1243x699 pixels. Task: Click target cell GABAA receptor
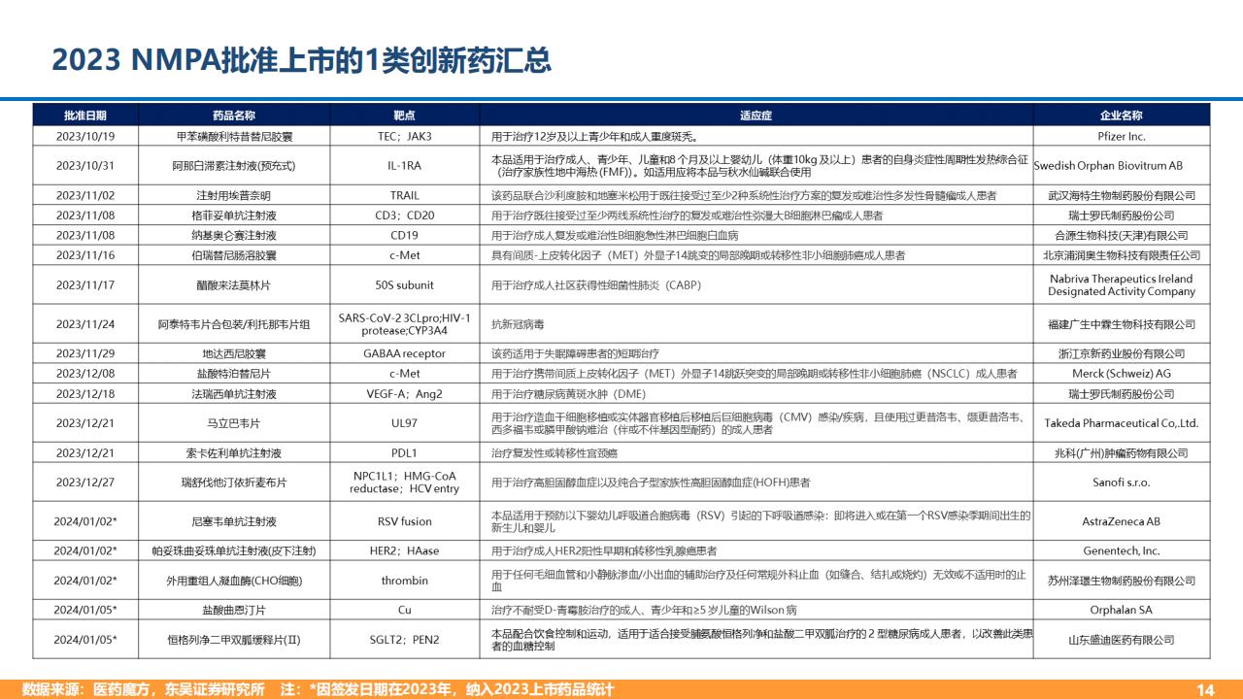tap(404, 353)
